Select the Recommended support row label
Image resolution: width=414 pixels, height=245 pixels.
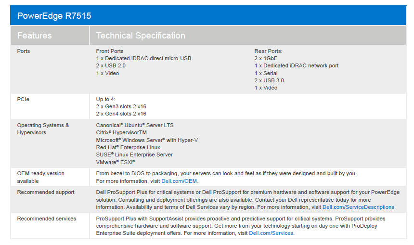[x=46, y=192]
